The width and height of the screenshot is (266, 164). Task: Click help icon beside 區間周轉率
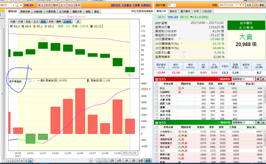pyautogui.click(x=184, y=57)
